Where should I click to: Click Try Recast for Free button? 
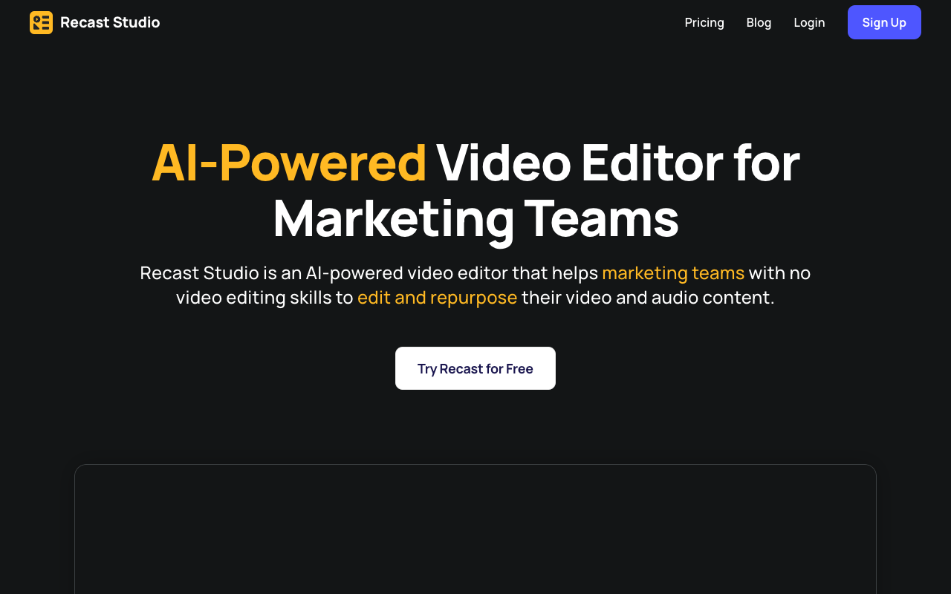(475, 368)
